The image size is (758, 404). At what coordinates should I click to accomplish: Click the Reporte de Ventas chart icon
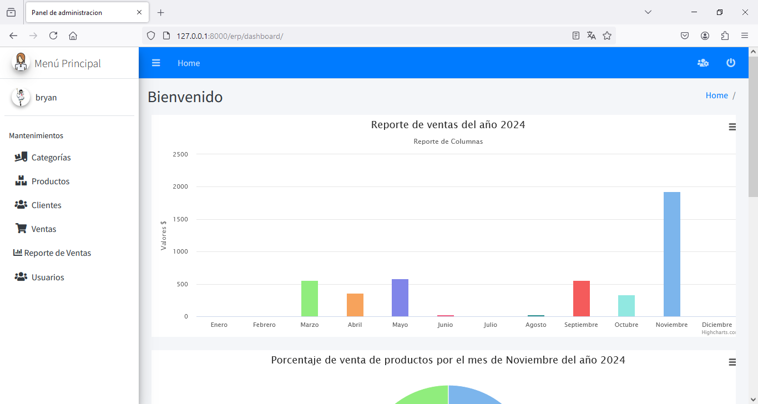tap(18, 252)
